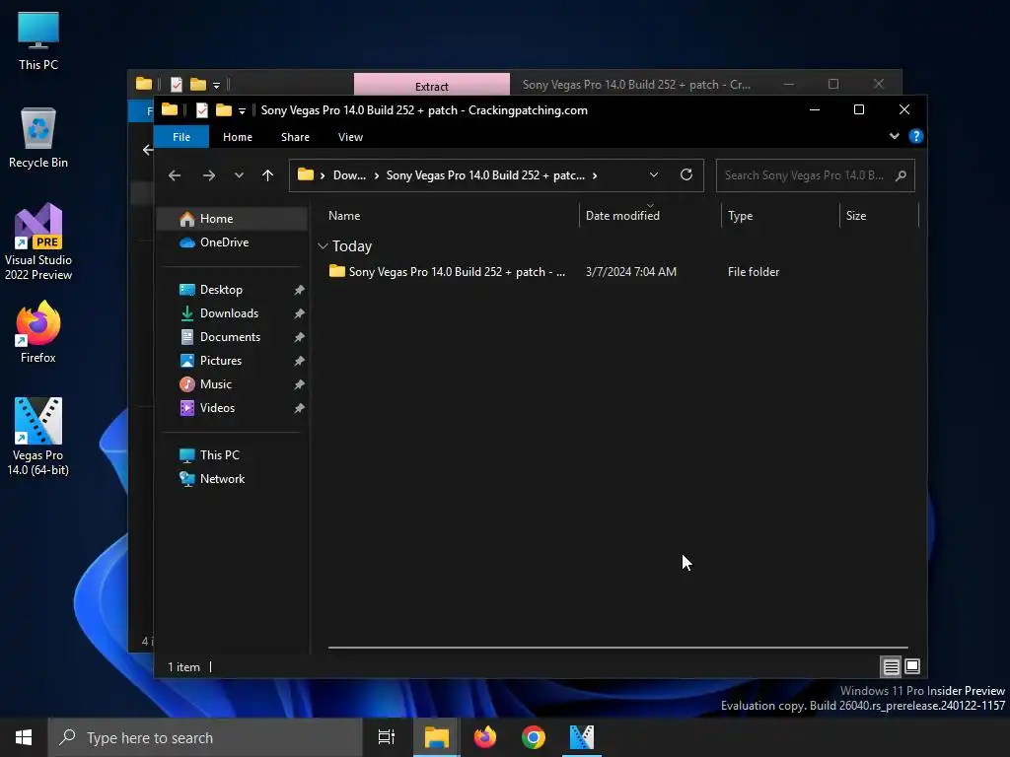
Task: Click New folder icon in quick access toolbar
Action: pyautogui.click(x=224, y=110)
